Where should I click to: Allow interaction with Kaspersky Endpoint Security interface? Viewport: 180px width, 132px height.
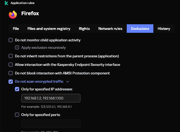tap(11, 65)
